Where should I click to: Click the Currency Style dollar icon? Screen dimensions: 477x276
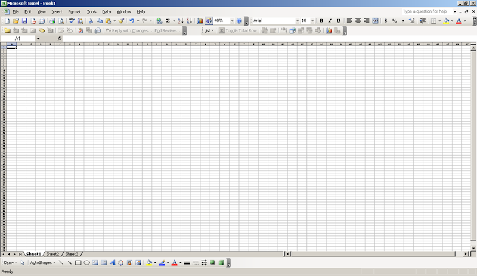click(386, 21)
